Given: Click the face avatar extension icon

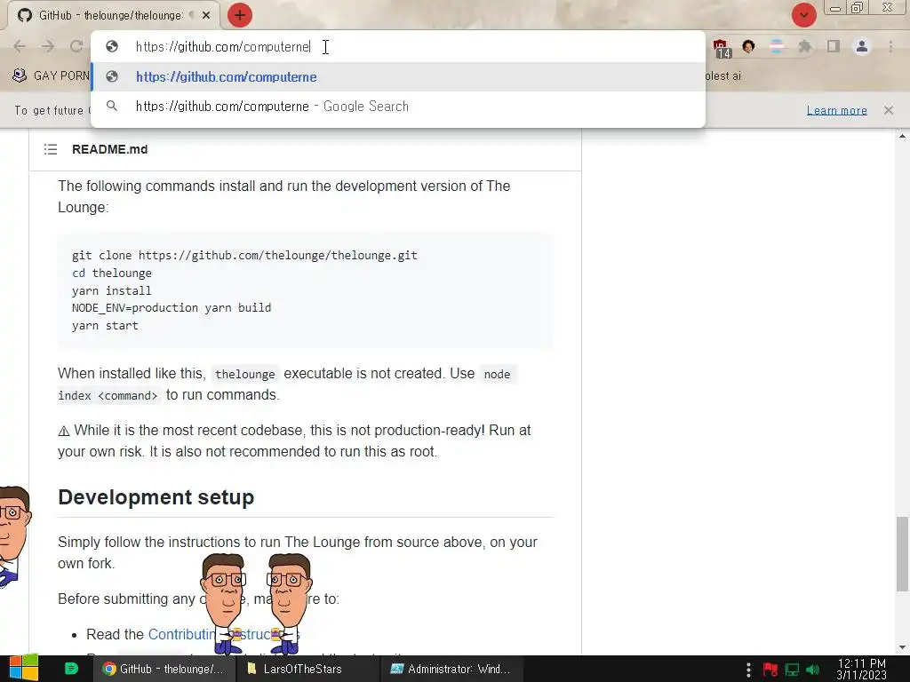Looking at the screenshot, I should click(x=748, y=46).
